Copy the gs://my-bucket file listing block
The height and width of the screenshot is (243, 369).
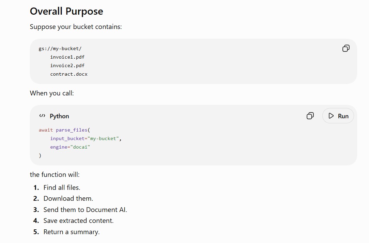pos(346,48)
